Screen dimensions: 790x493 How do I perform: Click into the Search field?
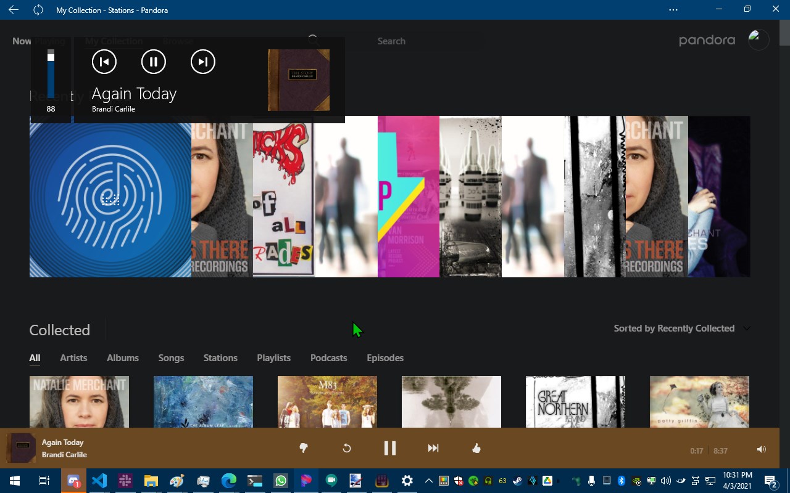point(391,41)
